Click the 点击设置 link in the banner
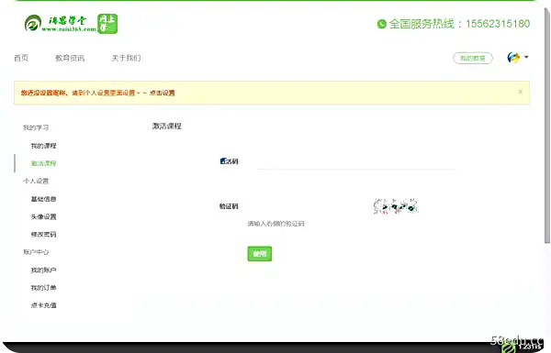This screenshot has height=353, width=551. click(162, 93)
